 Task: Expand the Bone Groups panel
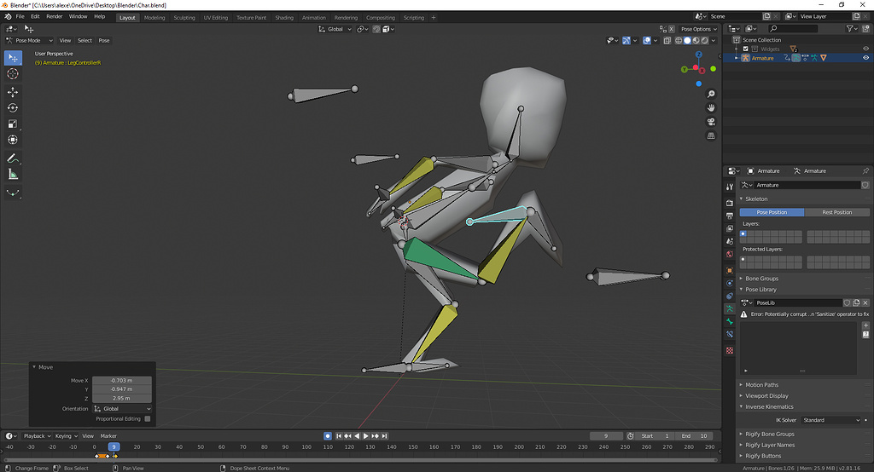(761, 279)
